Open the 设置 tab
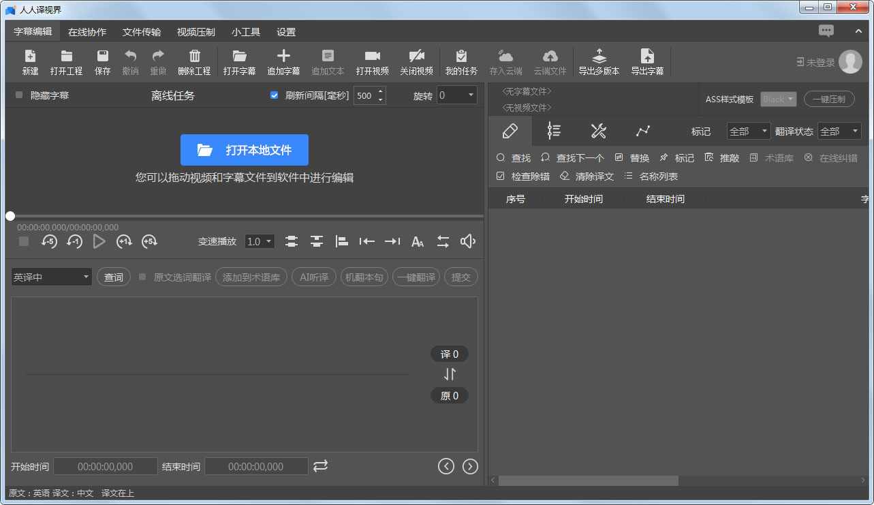Image resolution: width=874 pixels, height=505 pixels. 286,31
